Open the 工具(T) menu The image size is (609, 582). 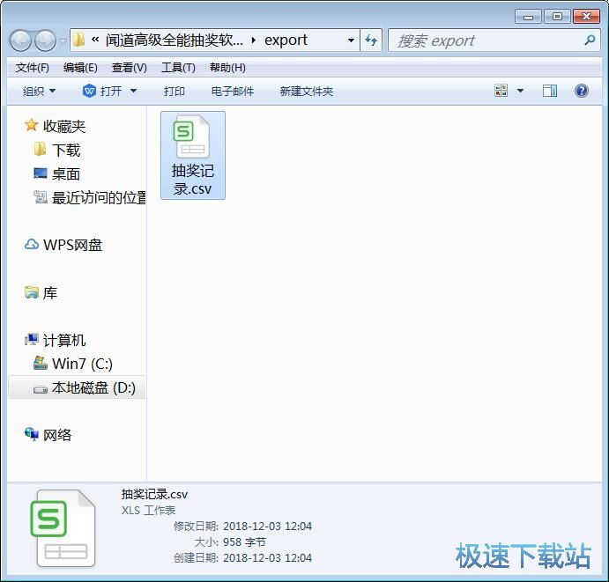coord(178,68)
